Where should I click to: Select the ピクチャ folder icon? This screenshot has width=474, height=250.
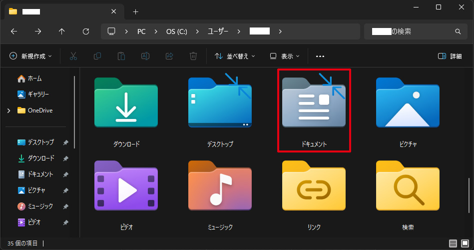tap(408, 102)
